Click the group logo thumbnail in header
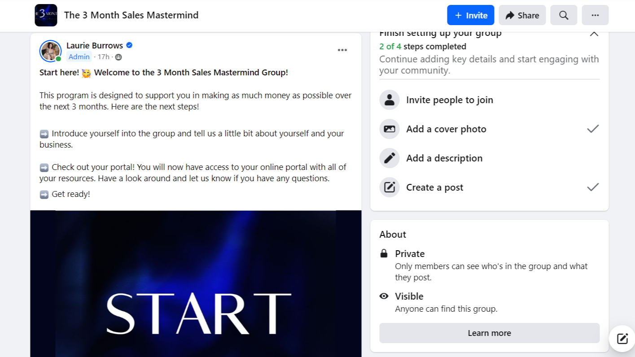635x357 pixels. point(46,15)
